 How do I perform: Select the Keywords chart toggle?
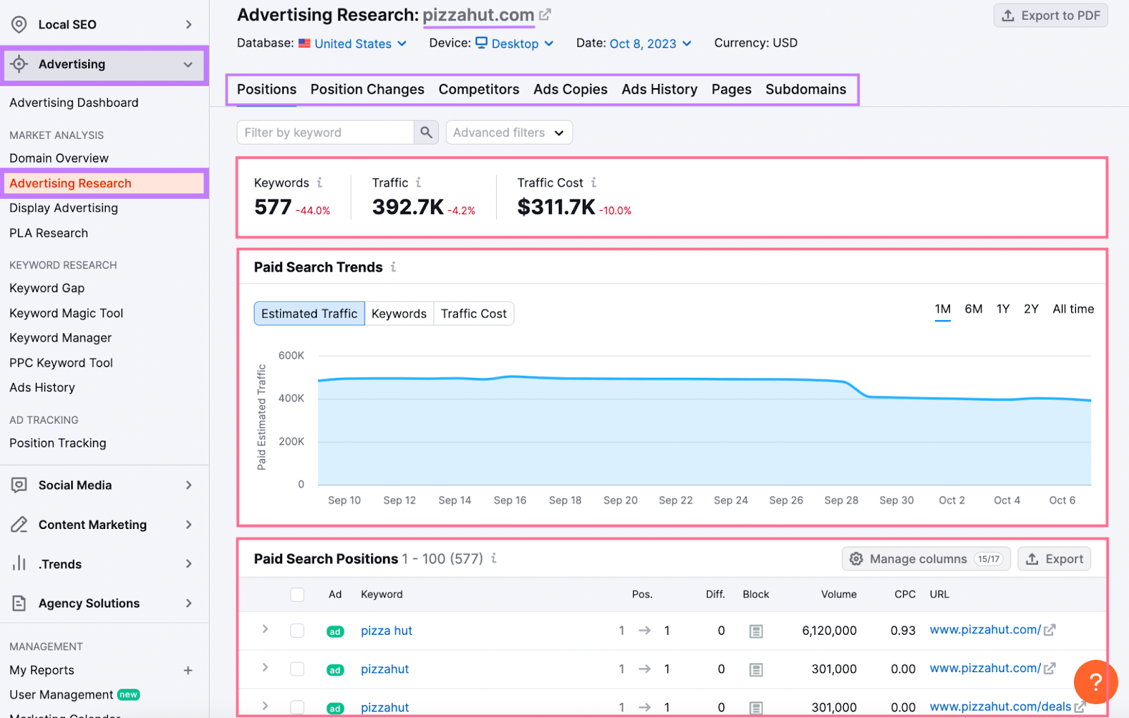pos(399,314)
